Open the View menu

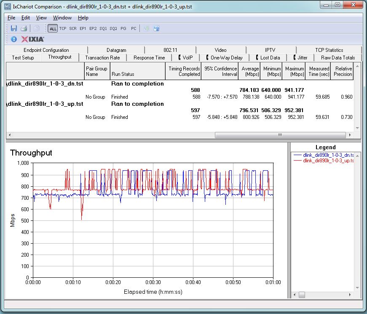click(41, 18)
